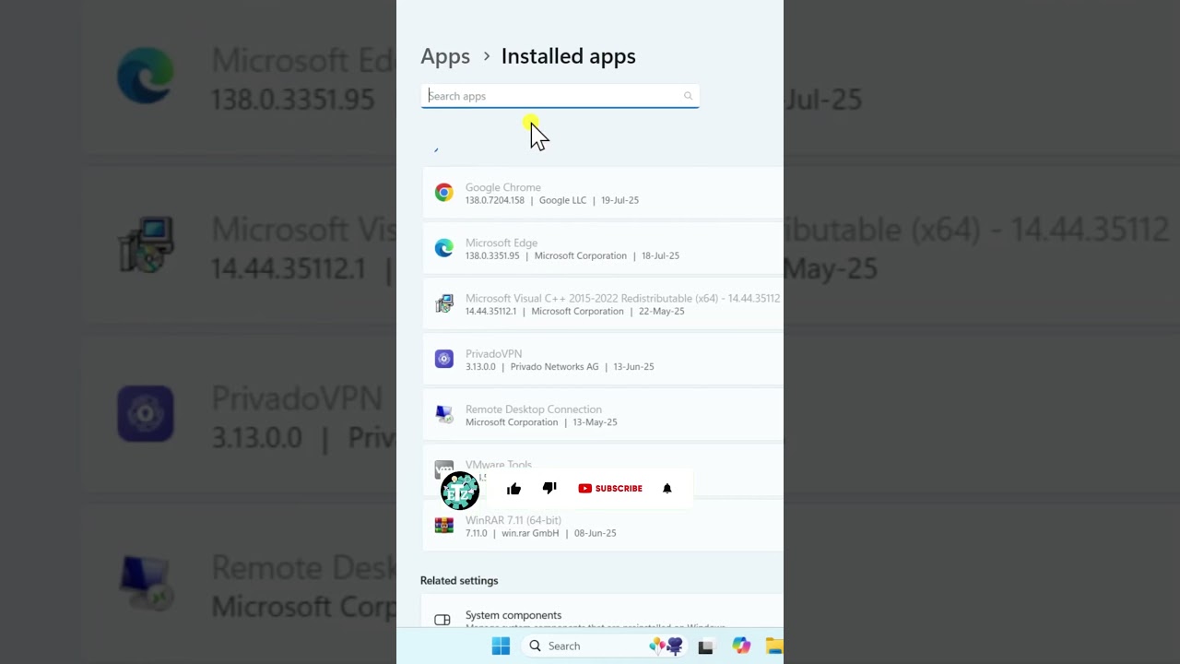This screenshot has height=664, width=1180.
Task: Click the System components icon
Action: coord(442,620)
